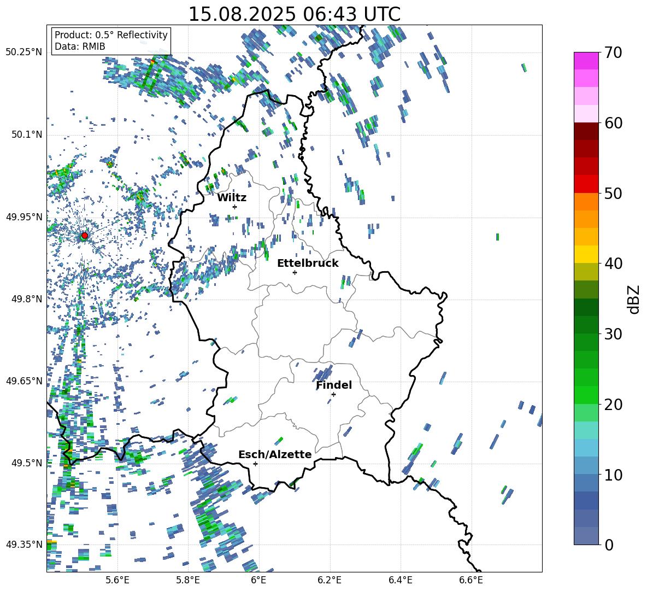Click the Product: 0.5° Reflectivity text
Viewport: 647px width, 591px height.
pos(111,34)
